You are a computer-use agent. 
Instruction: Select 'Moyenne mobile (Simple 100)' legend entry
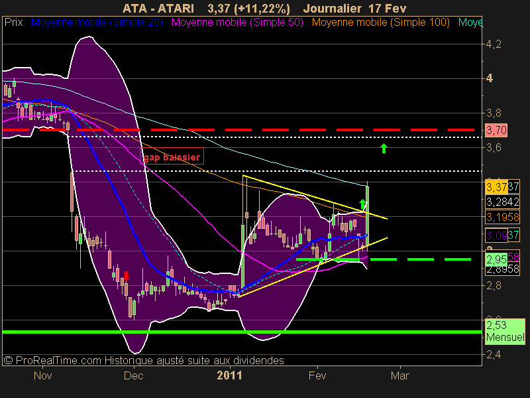380,23
